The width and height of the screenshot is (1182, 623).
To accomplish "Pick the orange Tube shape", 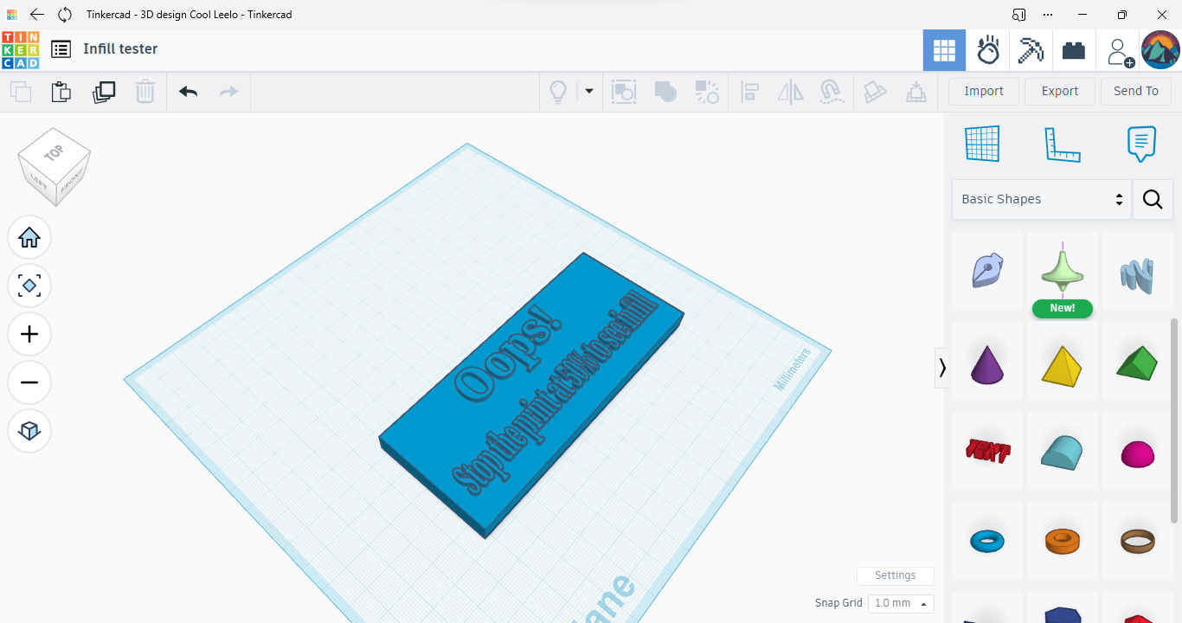I will [1063, 541].
